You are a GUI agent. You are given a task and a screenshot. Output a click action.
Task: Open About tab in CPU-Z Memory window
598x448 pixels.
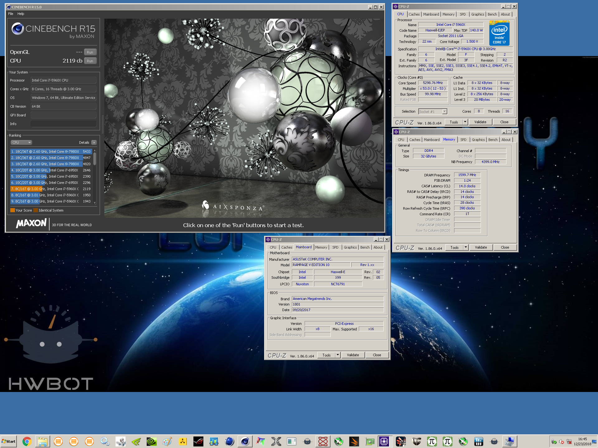tap(506, 140)
